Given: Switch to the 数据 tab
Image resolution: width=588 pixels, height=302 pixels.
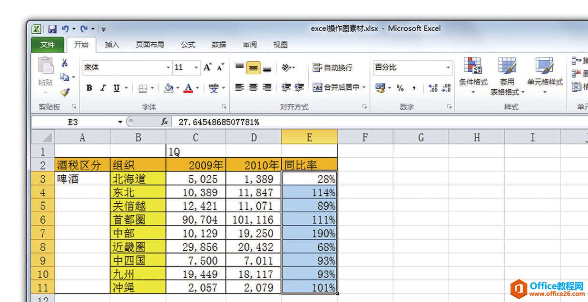Looking at the screenshot, I should 219,45.
